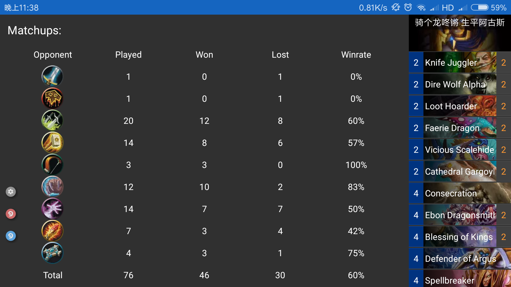
Task: Select the Paladin hammer class icon
Action: pyautogui.click(x=52, y=143)
